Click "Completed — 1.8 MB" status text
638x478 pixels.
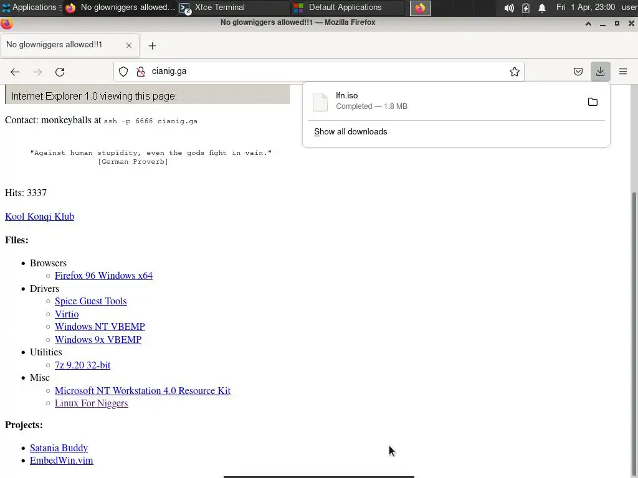pos(371,106)
